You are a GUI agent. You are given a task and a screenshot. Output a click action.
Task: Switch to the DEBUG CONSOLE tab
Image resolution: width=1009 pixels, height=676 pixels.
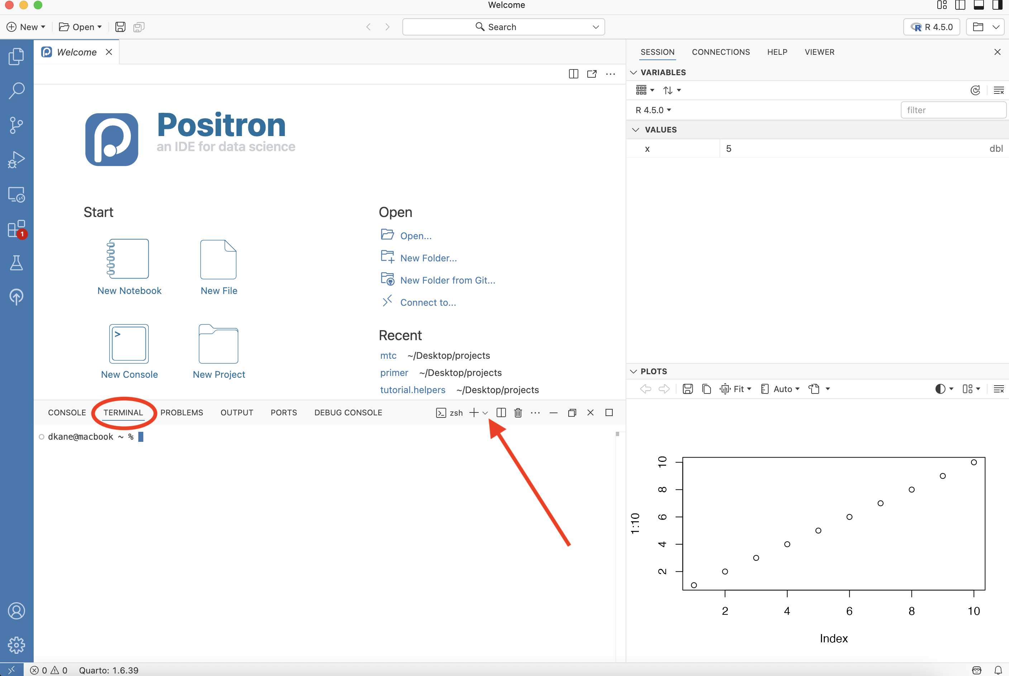click(x=348, y=412)
